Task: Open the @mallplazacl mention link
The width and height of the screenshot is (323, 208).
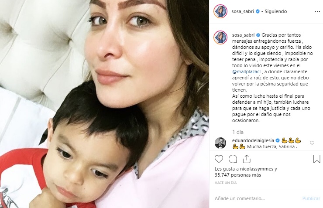Action: pos(246,72)
